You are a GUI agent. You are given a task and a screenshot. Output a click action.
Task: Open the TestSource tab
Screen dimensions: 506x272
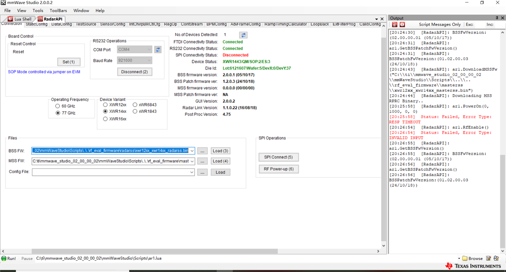(86, 24)
